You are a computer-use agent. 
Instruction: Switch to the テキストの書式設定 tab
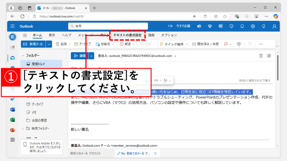pyautogui.click(x=127, y=35)
